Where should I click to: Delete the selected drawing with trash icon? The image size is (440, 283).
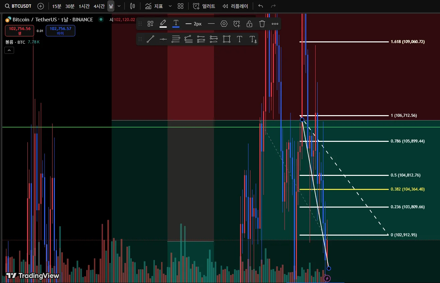pos(262,24)
